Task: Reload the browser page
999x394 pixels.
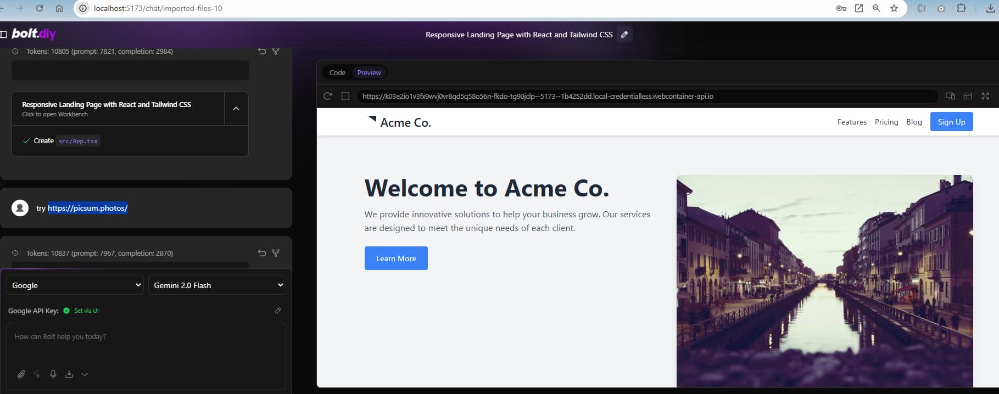Action: (x=40, y=8)
